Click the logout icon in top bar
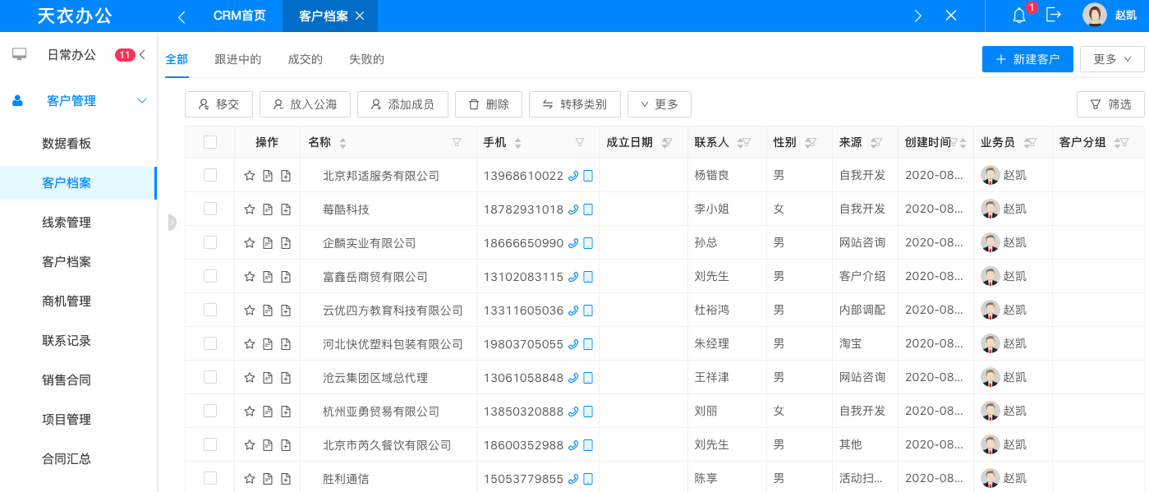Viewport: 1149px width, 492px height. point(1054,15)
